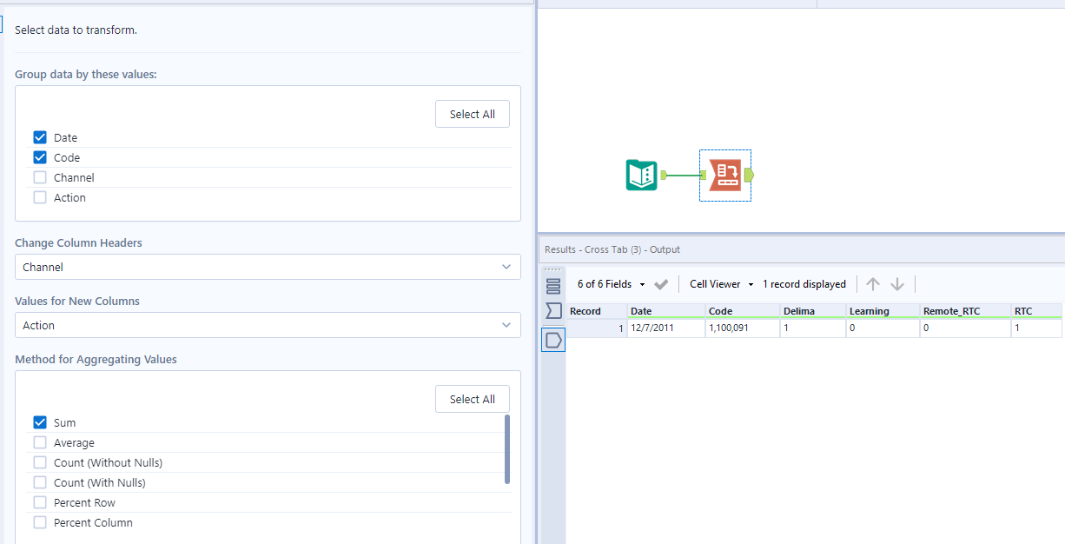1065x544 pixels.
Task: Uncheck the Date grouping checkbox
Action: coord(39,136)
